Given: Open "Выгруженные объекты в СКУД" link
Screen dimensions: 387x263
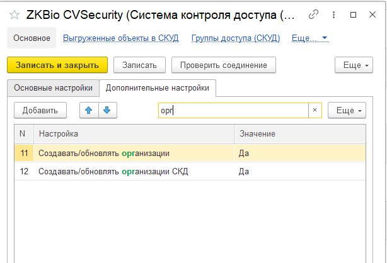Looking at the screenshot, I should (121, 38).
